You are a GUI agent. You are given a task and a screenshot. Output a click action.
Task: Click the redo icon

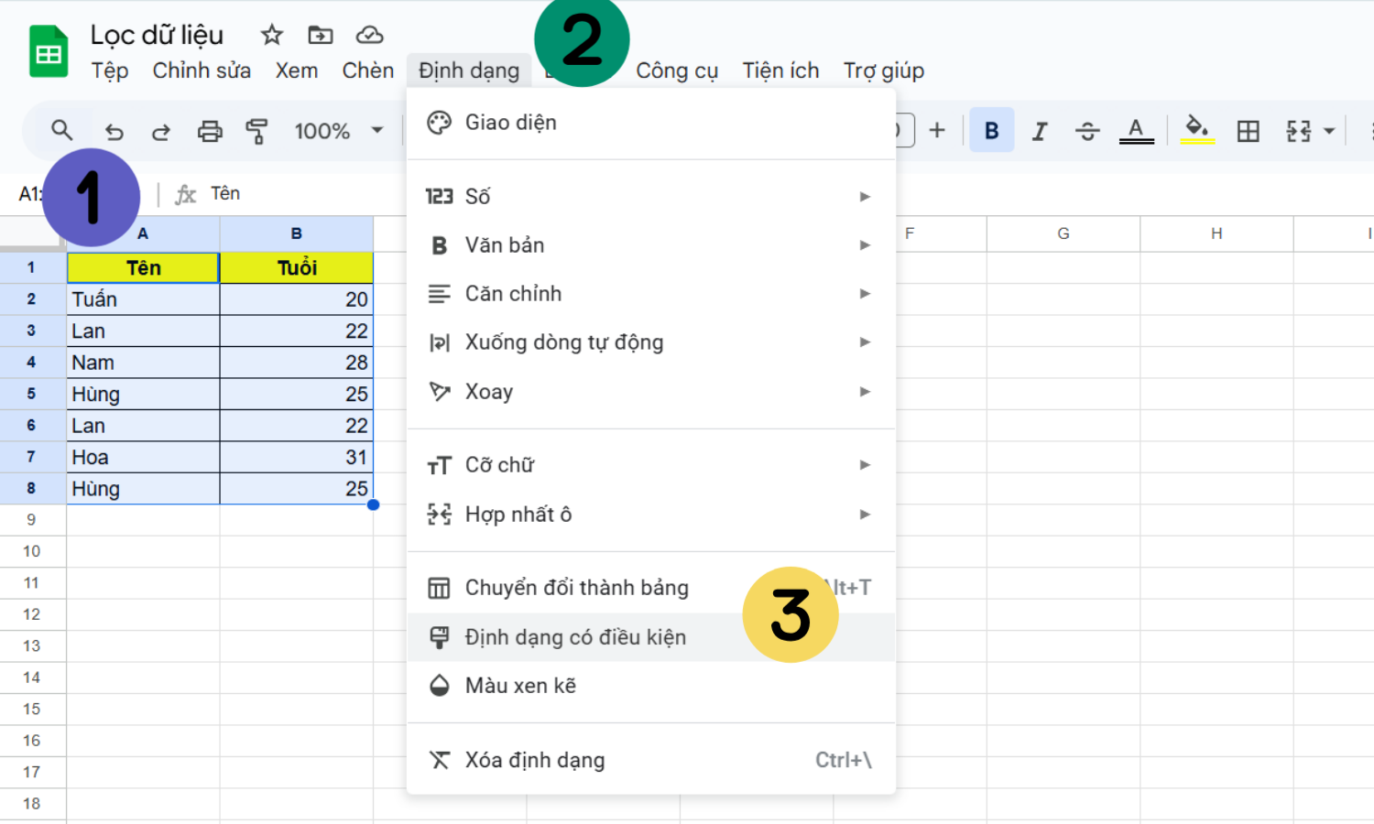coord(161,130)
